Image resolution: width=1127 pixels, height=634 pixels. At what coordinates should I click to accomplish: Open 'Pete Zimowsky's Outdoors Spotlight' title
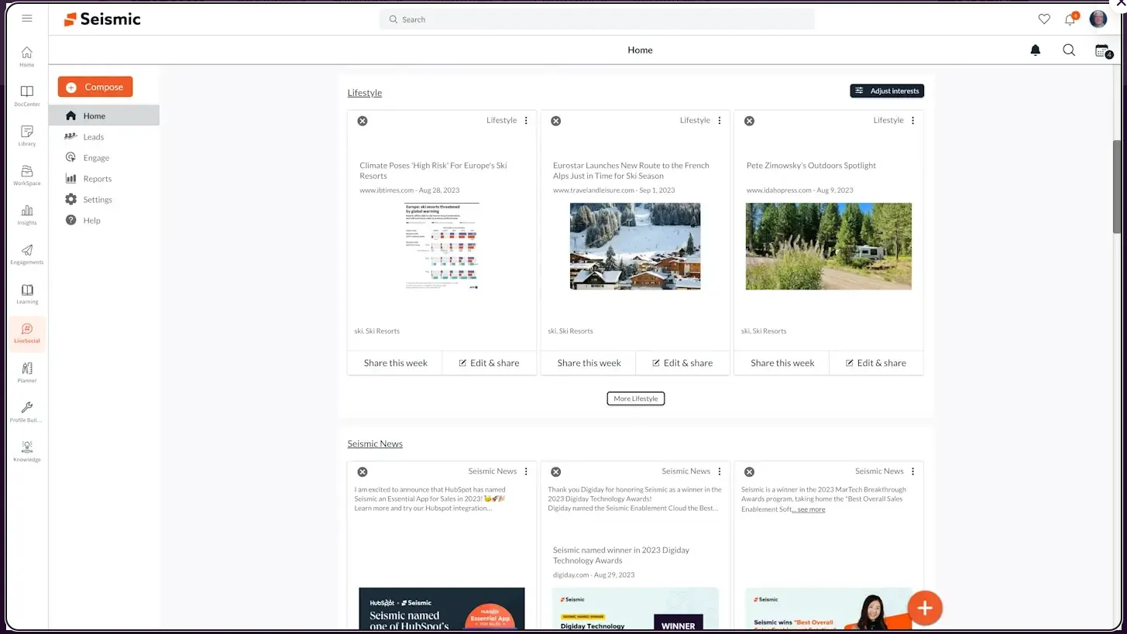[811, 166]
